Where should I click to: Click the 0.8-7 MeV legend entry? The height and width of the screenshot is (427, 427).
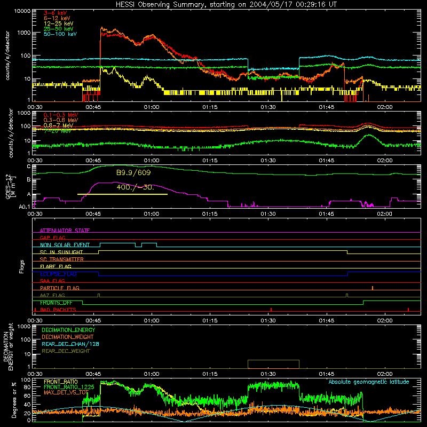pos(58,125)
